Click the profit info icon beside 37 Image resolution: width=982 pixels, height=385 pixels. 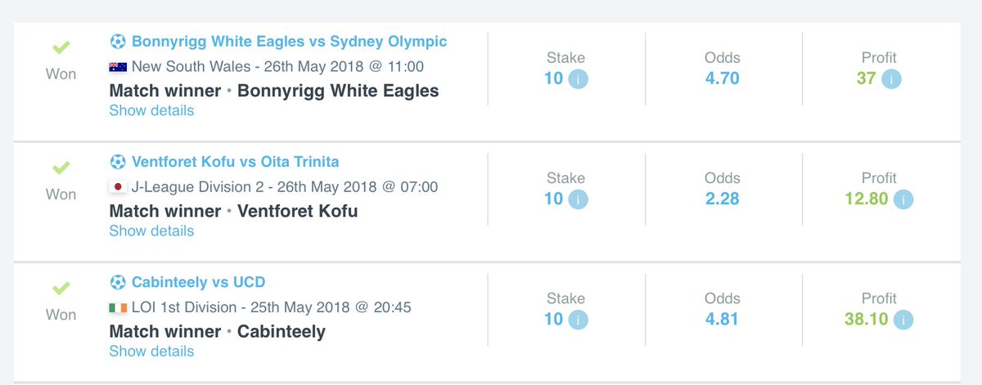click(x=891, y=78)
